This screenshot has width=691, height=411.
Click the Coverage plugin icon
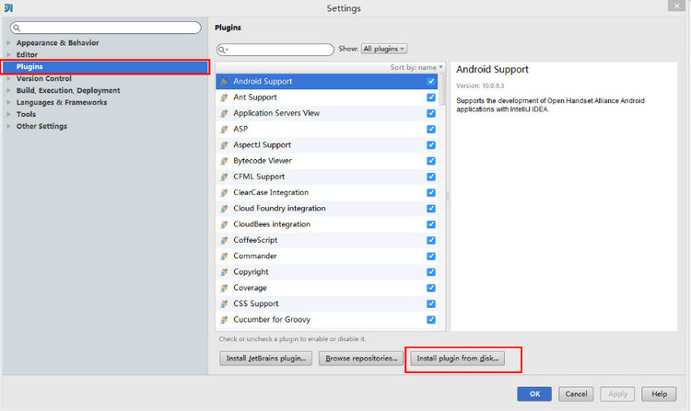click(x=224, y=288)
